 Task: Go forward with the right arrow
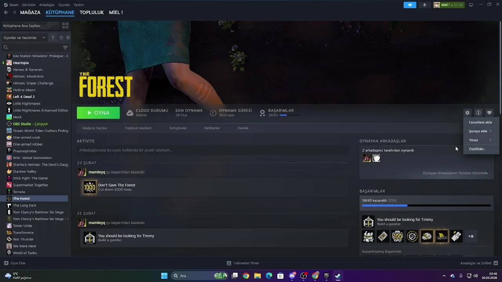pos(14,13)
